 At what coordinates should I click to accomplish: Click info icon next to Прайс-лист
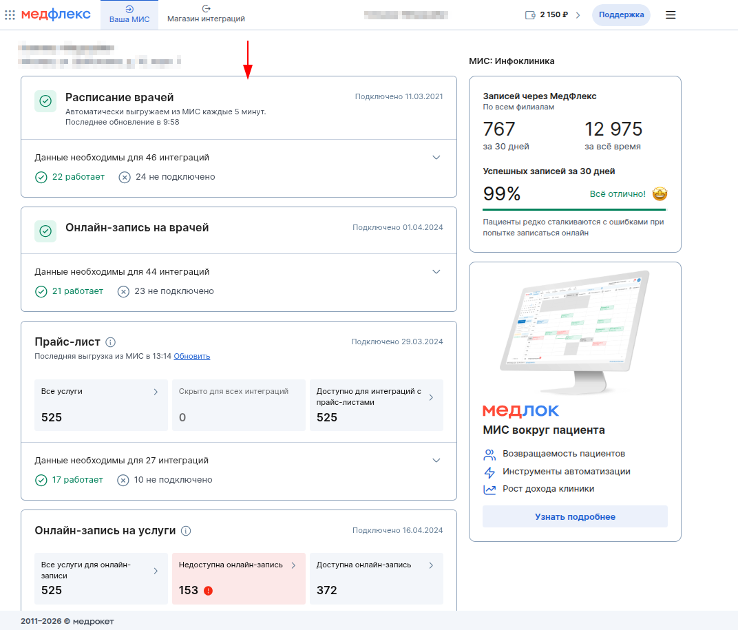(x=111, y=342)
